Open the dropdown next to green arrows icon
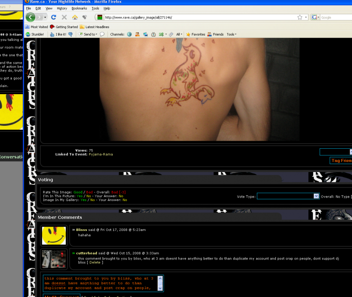The height and width of the screenshot is (297, 352). pyautogui.click(x=166, y=34)
